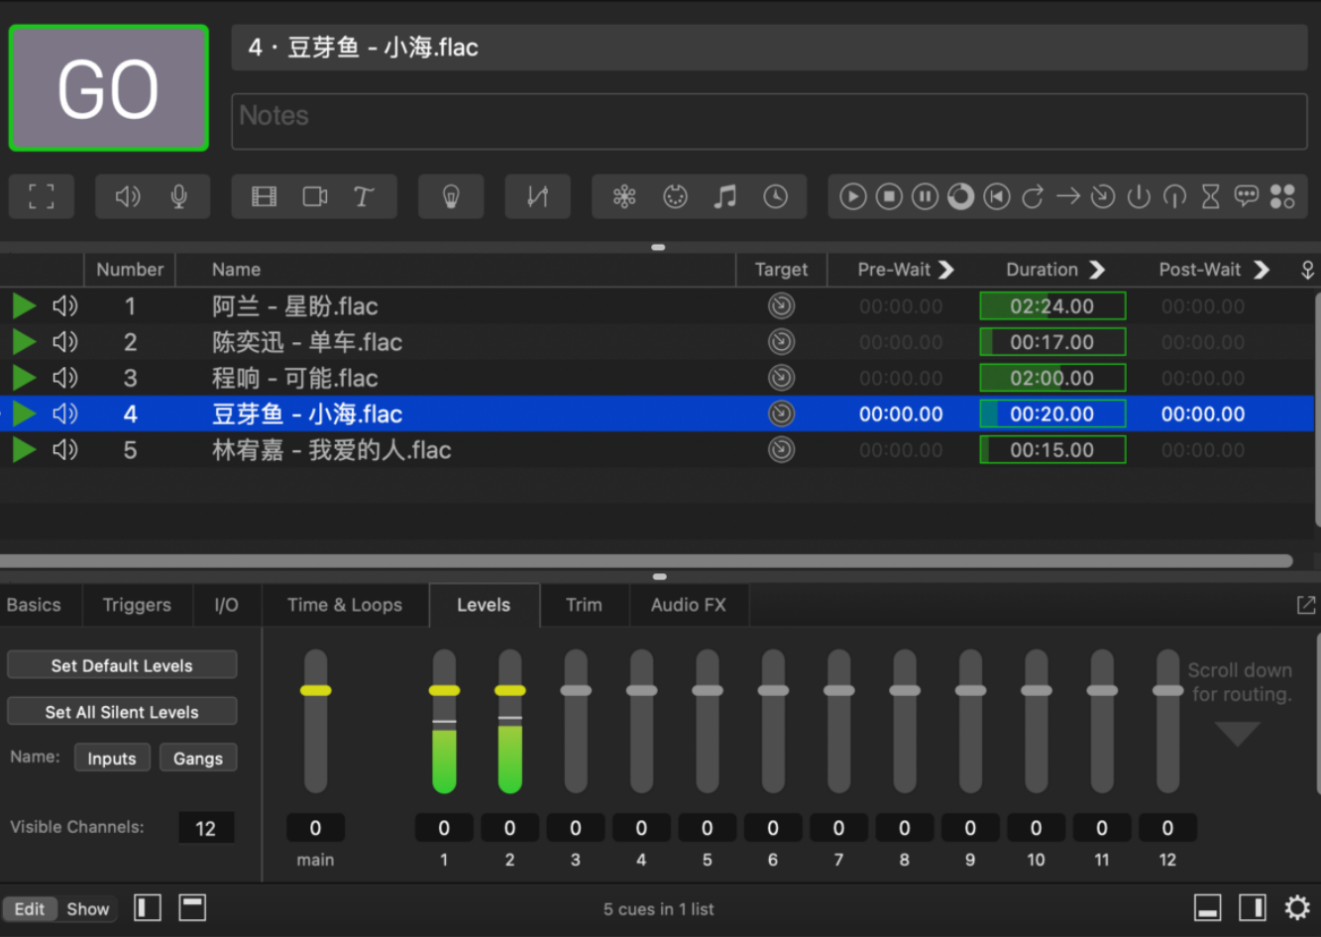Add an Arm cue with the power icon
This screenshot has width=1321, height=937.
click(x=1139, y=196)
